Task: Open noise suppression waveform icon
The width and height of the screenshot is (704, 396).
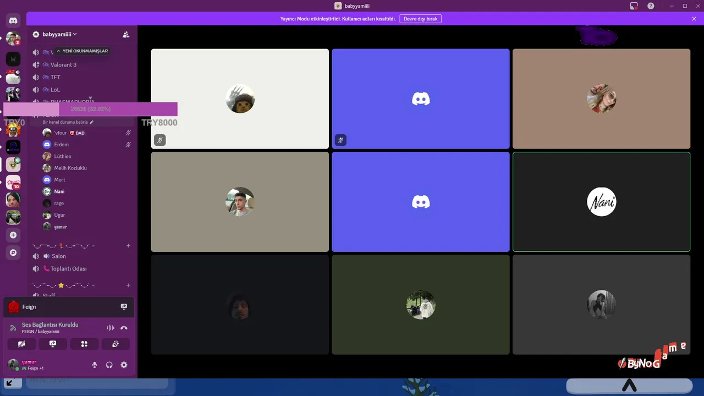Action: (x=111, y=328)
